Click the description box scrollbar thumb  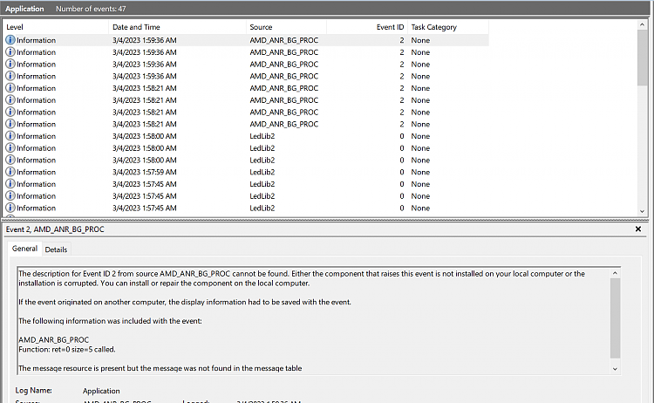pyautogui.click(x=615, y=318)
